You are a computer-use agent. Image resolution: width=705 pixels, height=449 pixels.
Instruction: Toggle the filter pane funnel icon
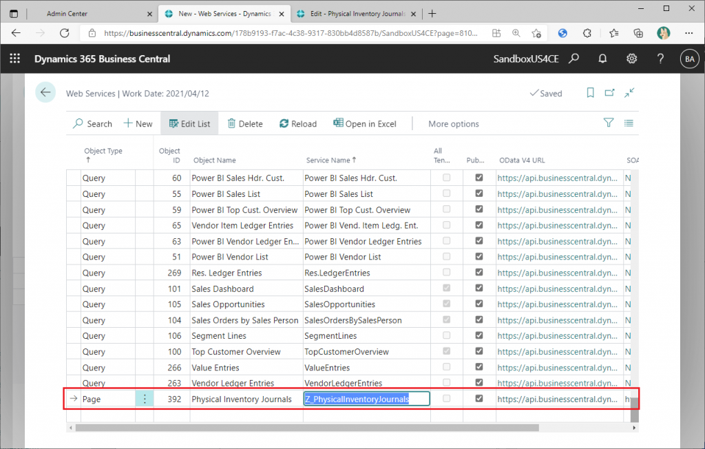tap(609, 123)
